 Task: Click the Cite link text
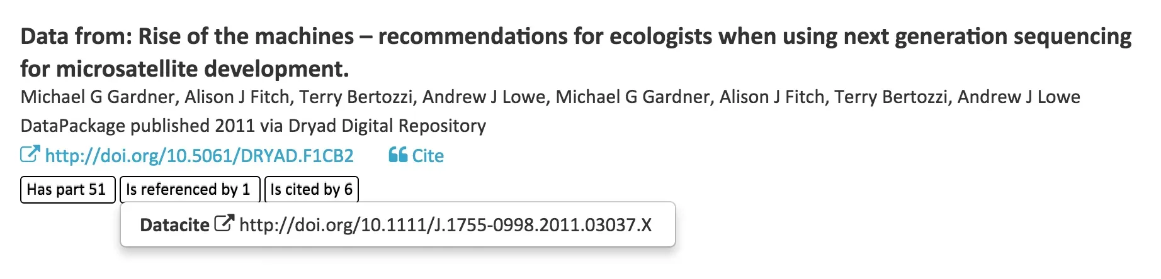pos(428,156)
